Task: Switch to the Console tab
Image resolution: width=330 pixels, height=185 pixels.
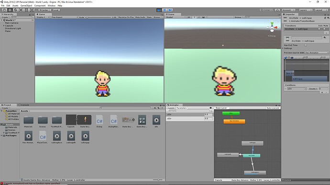Action: pos(24,105)
